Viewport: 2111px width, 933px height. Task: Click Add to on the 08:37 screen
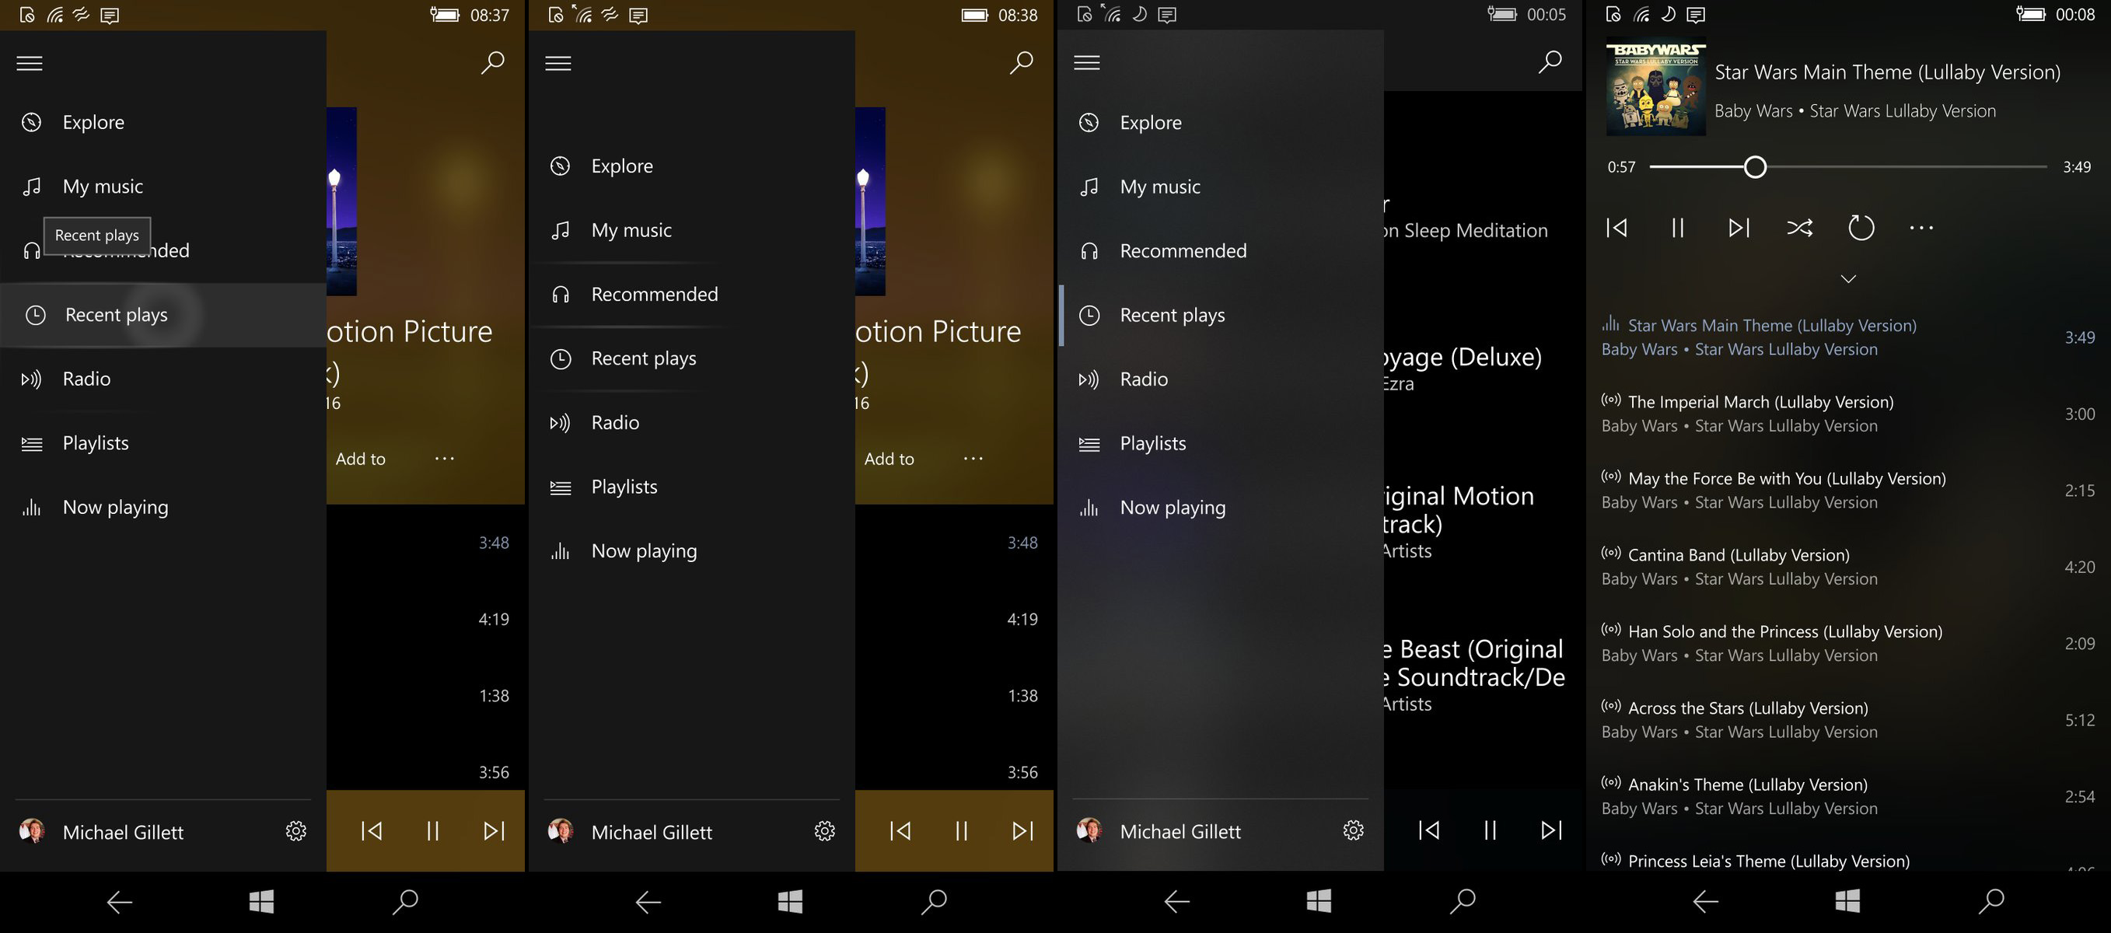(361, 459)
